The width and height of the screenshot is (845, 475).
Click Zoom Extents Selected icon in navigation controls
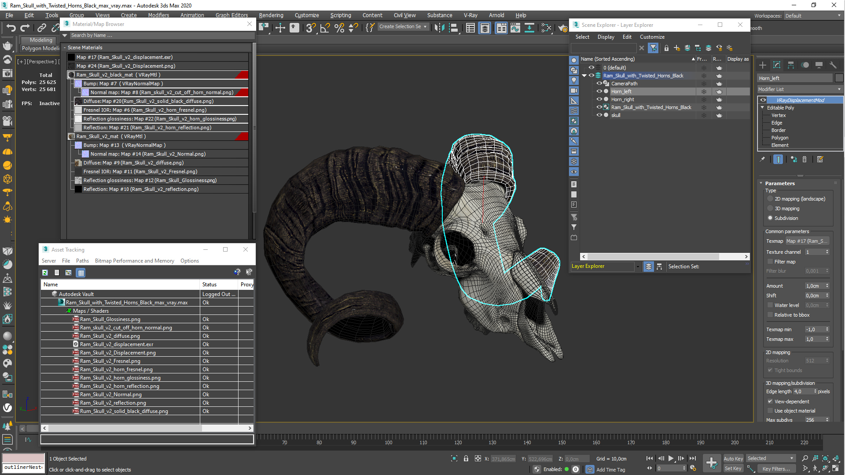point(825,458)
